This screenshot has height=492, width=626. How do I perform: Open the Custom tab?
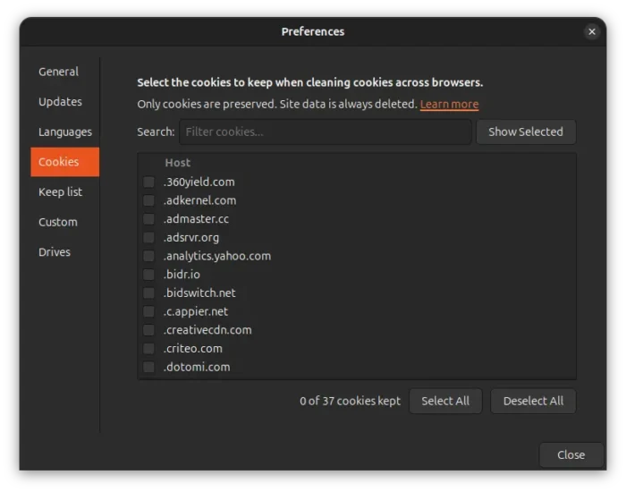58,222
